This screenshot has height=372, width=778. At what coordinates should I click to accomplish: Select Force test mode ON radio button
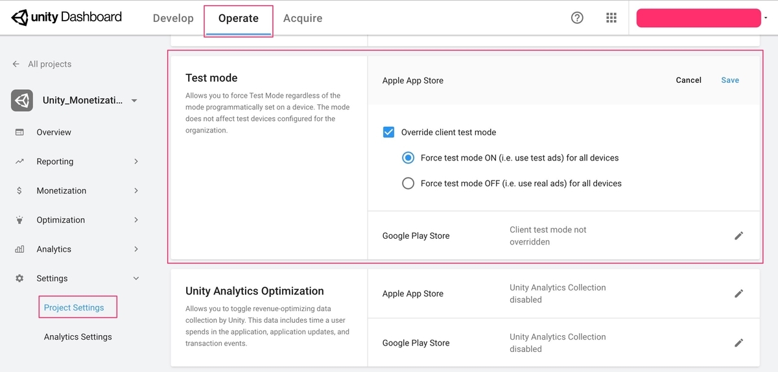(x=408, y=158)
